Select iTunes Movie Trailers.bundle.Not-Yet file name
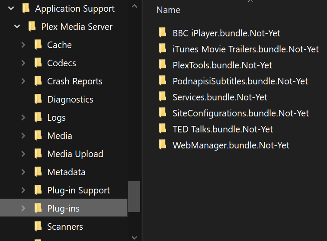The width and height of the screenshot is (327, 241). pos(246,49)
